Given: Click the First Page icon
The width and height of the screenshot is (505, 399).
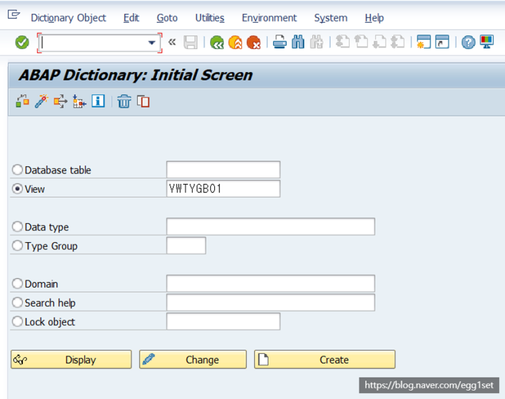Looking at the screenshot, I should [342, 42].
